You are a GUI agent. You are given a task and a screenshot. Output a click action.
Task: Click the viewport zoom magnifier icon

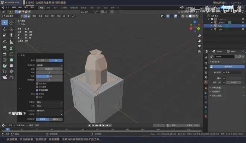point(199,36)
